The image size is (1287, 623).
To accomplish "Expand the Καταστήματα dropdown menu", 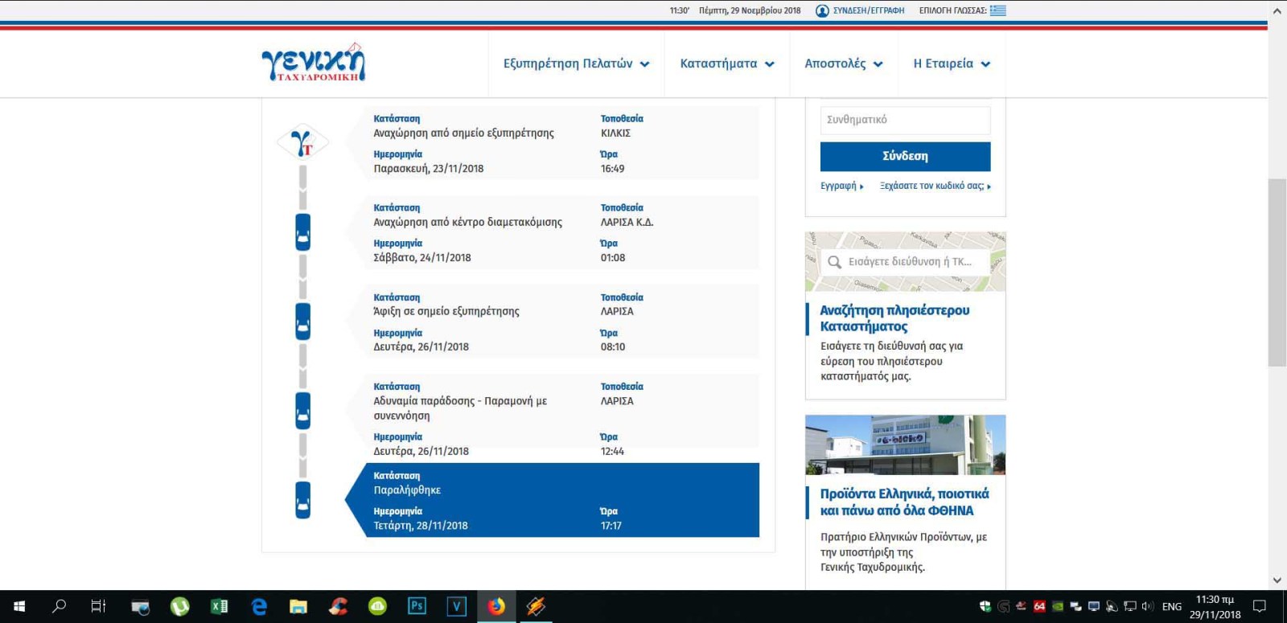I will click(726, 64).
